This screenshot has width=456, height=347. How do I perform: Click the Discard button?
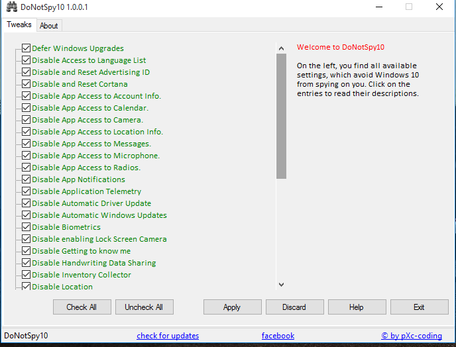click(x=294, y=307)
